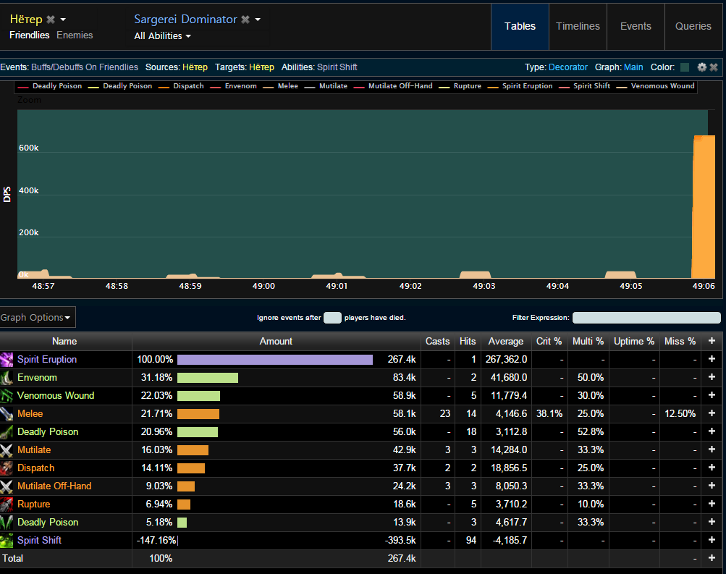726x574 pixels.
Task: Toggle Dispatch series in graph legend
Action: coord(182,86)
